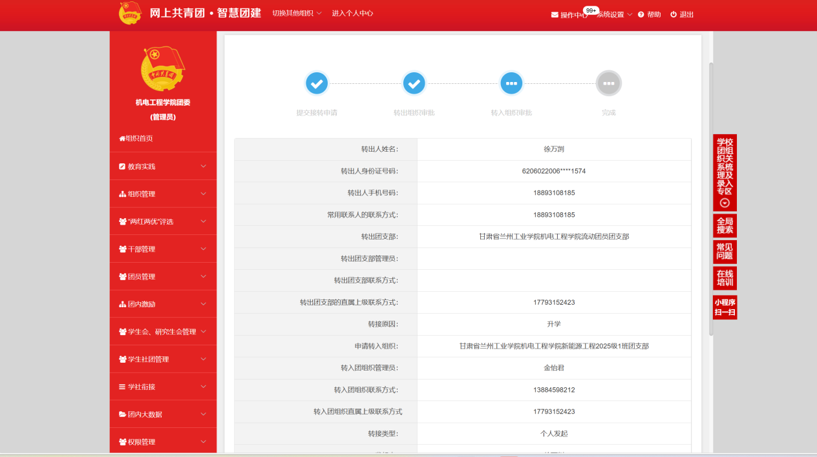Open the 系统设置 dropdown menu

coord(614,15)
